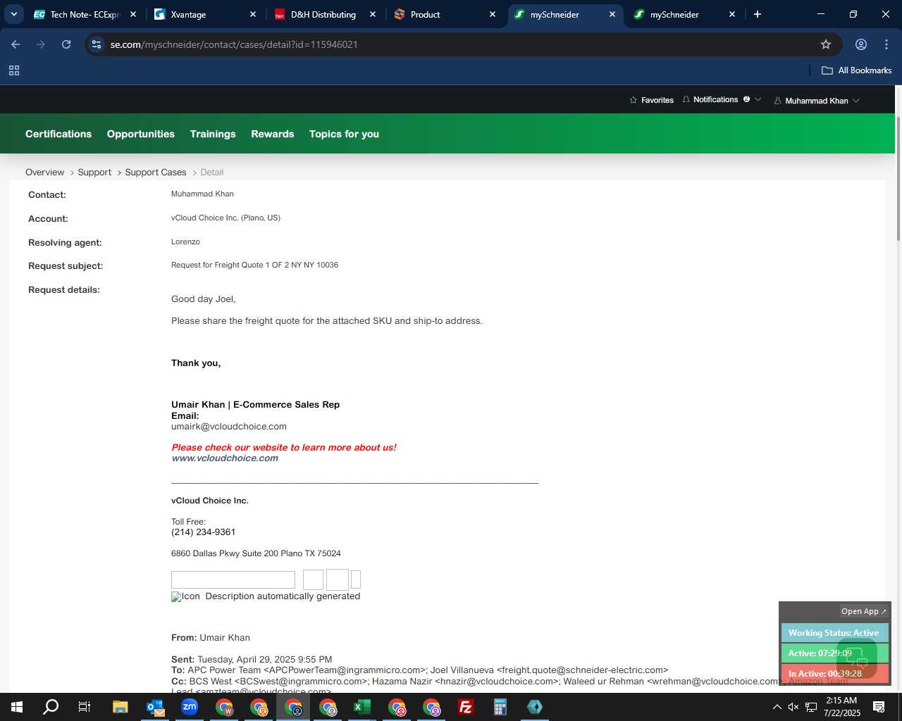Click the request subject Freight Quote text
902x721 pixels.
pos(254,265)
